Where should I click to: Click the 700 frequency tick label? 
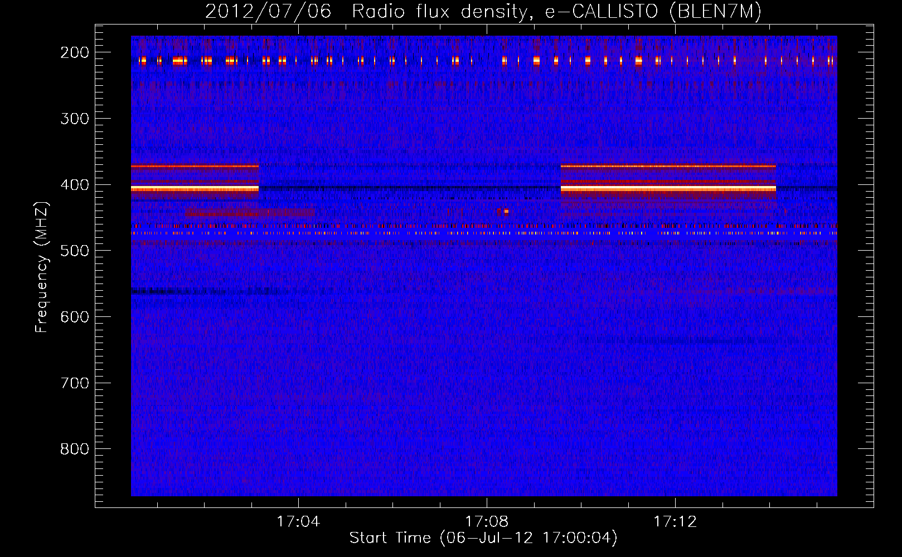pos(75,383)
